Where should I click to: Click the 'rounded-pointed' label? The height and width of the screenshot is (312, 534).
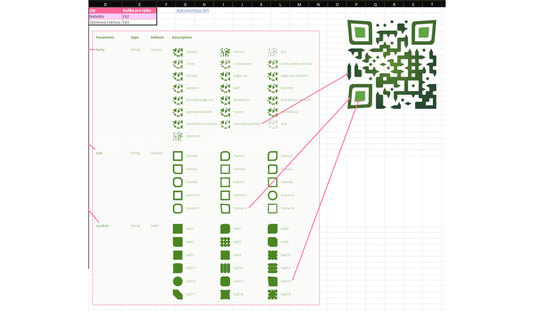247,124
